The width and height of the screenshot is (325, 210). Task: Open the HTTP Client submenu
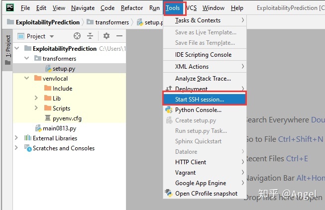point(205,162)
